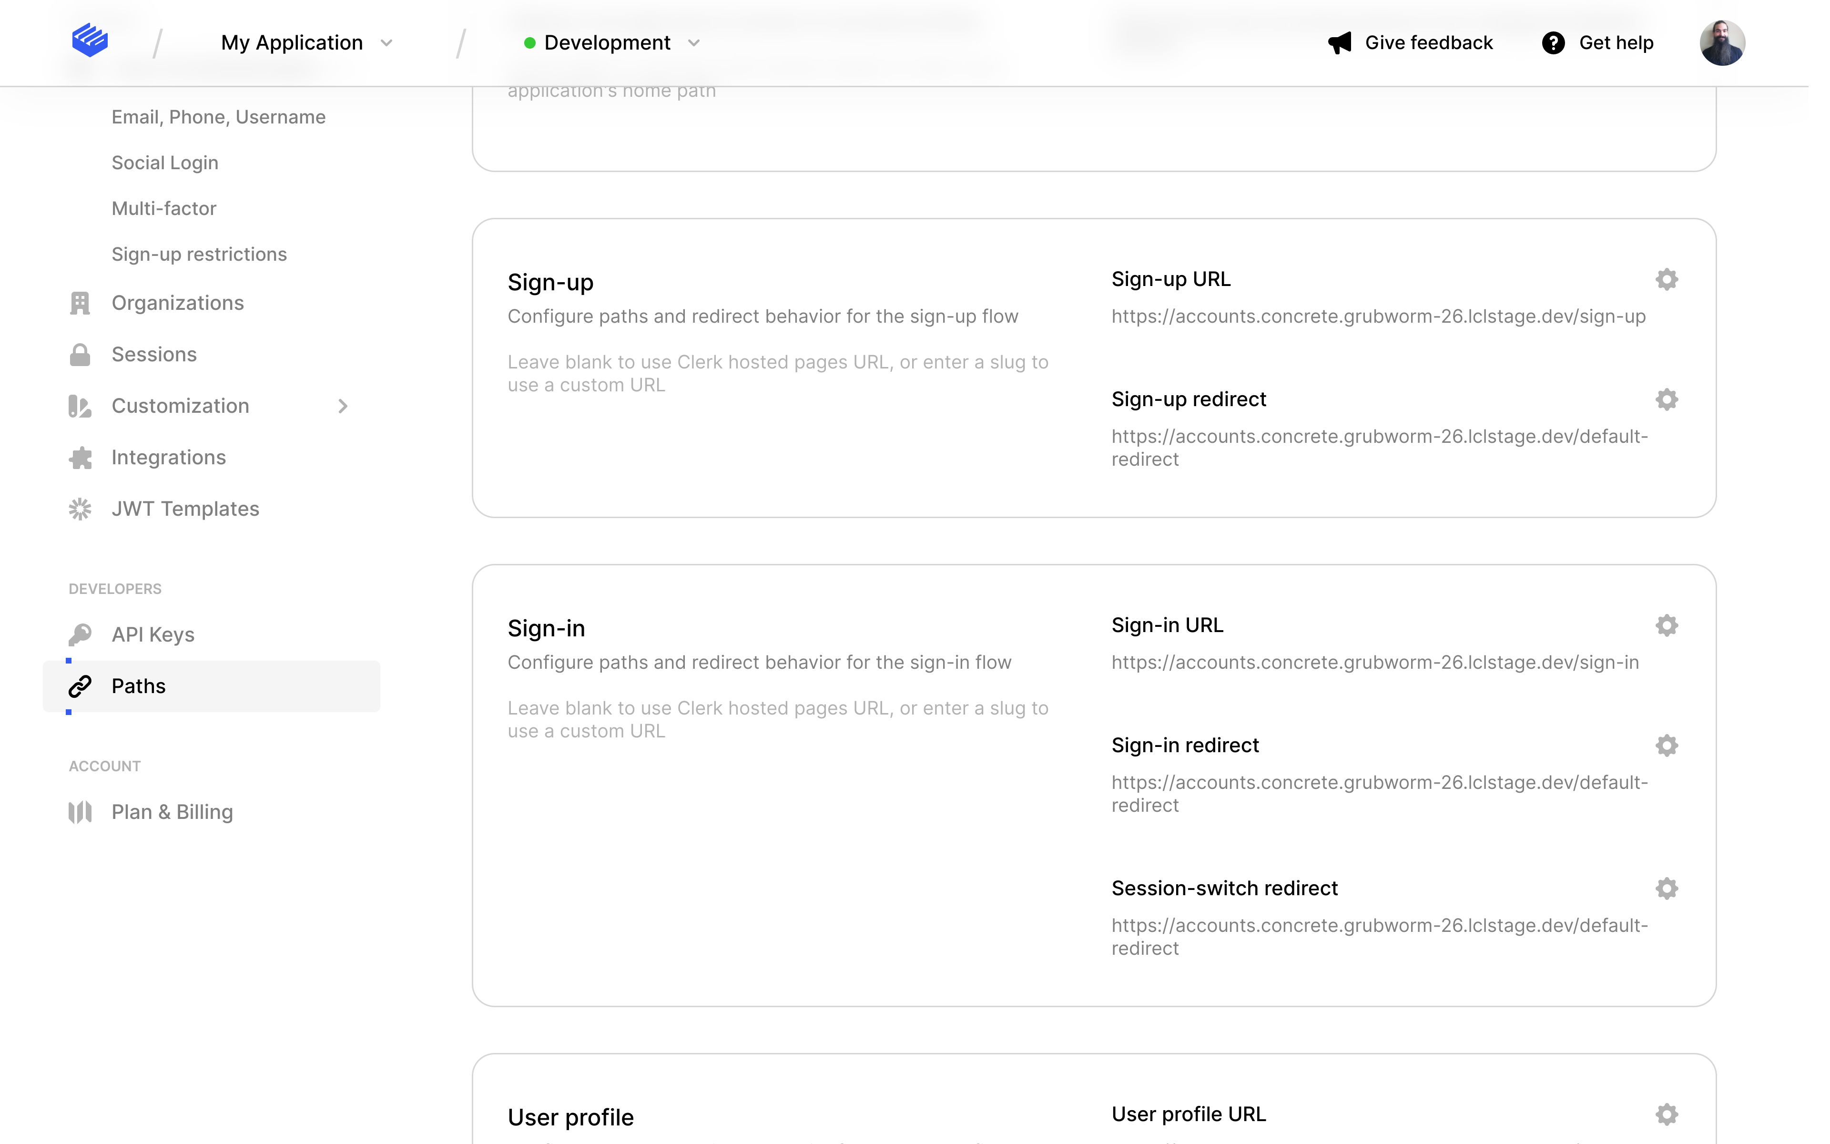Open the Sessions sidebar item

click(x=154, y=354)
